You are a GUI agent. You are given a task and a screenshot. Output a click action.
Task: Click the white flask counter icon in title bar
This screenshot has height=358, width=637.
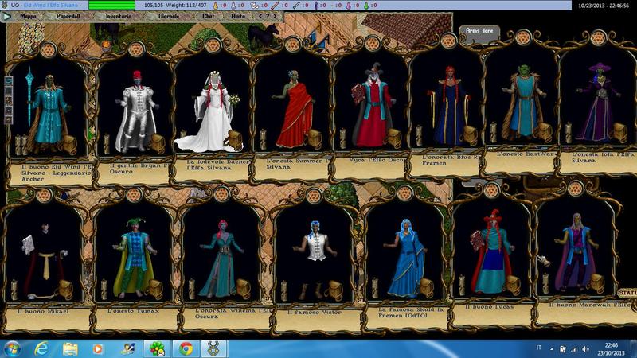click(x=233, y=6)
